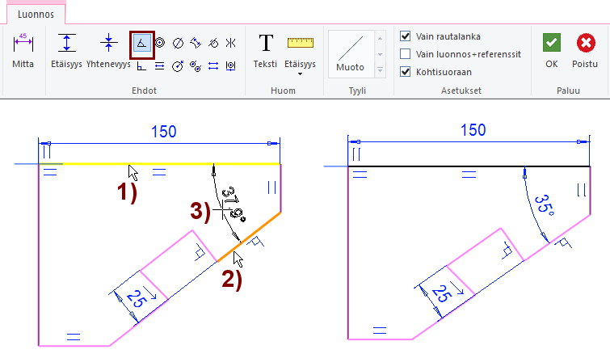
Task: Enable Vain luonnos+referenssit checkbox
Action: (x=405, y=53)
